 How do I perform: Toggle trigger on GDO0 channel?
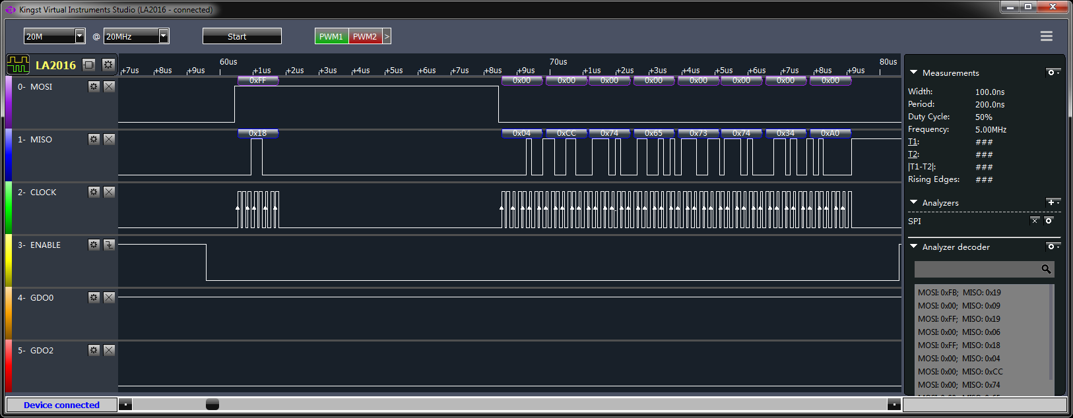pyautogui.click(x=110, y=297)
